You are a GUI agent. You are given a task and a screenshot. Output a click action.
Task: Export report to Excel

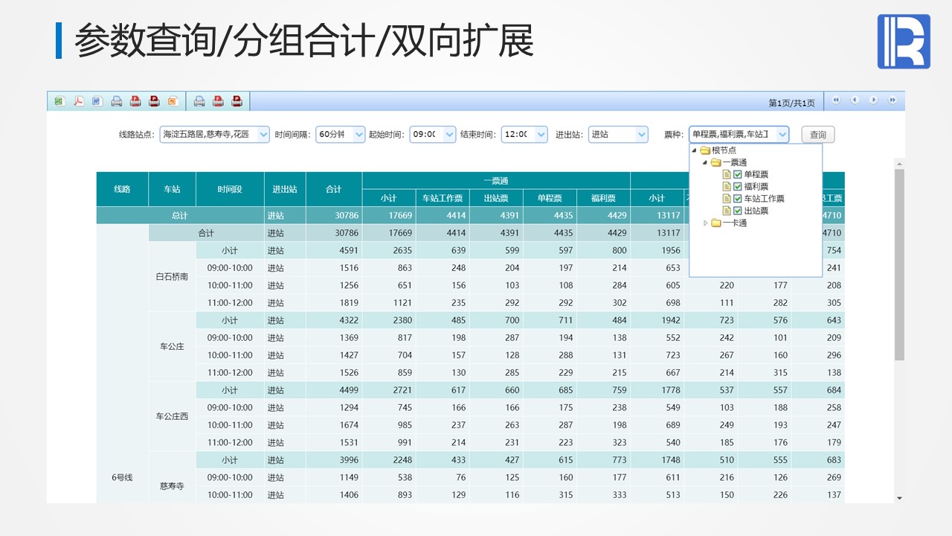59,101
